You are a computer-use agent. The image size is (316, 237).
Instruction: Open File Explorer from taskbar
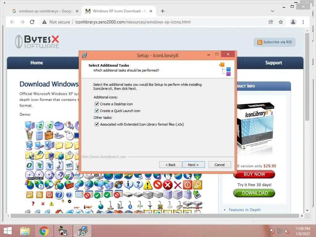coord(25,231)
